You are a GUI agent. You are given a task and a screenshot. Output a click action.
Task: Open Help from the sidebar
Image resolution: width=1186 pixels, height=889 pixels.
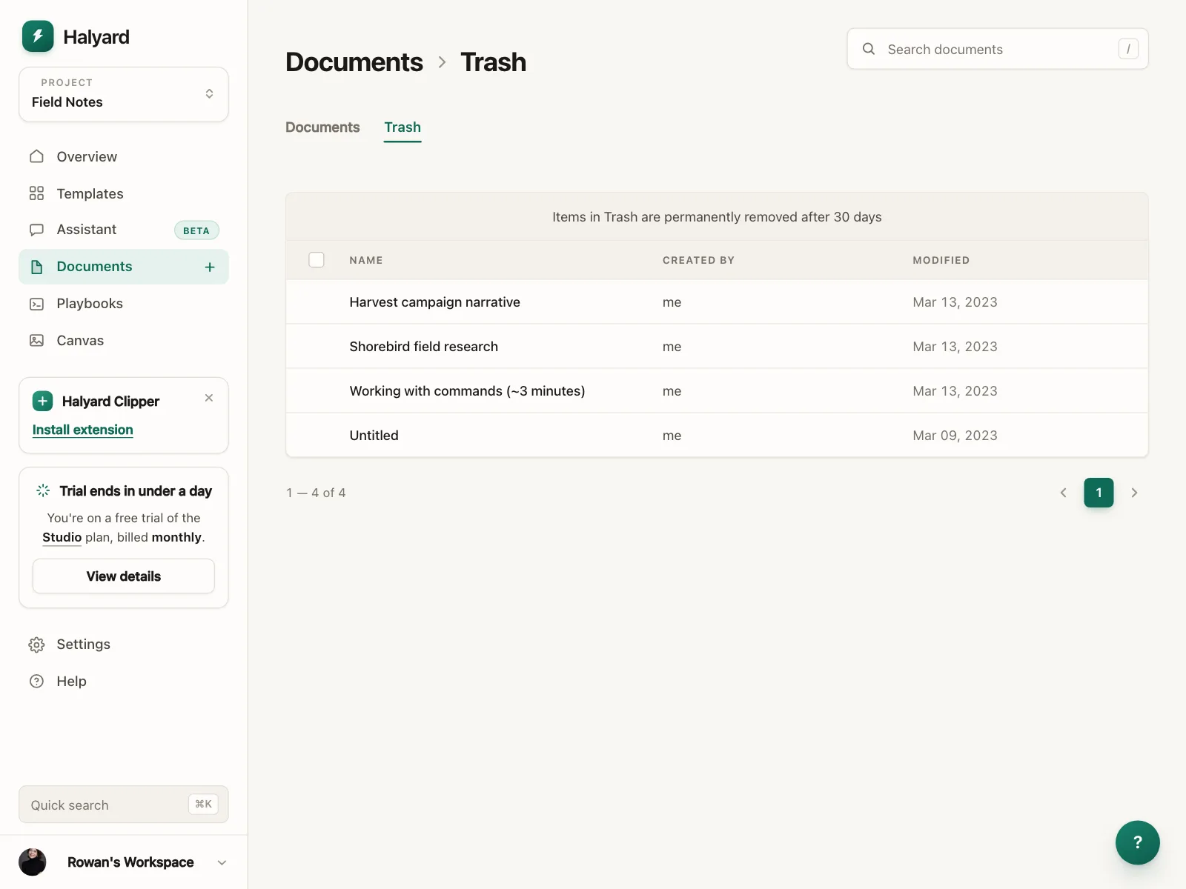124,682
